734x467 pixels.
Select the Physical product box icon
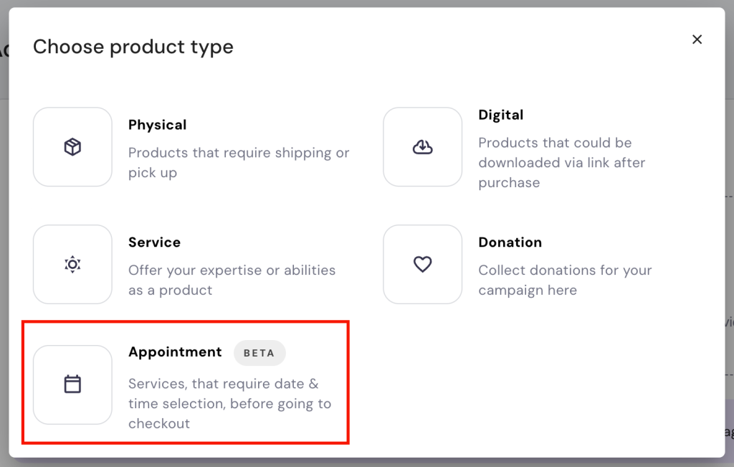[x=72, y=146]
